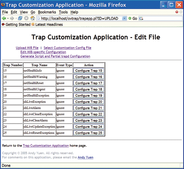Click the Configure Trap 20 button

tap(89, 102)
